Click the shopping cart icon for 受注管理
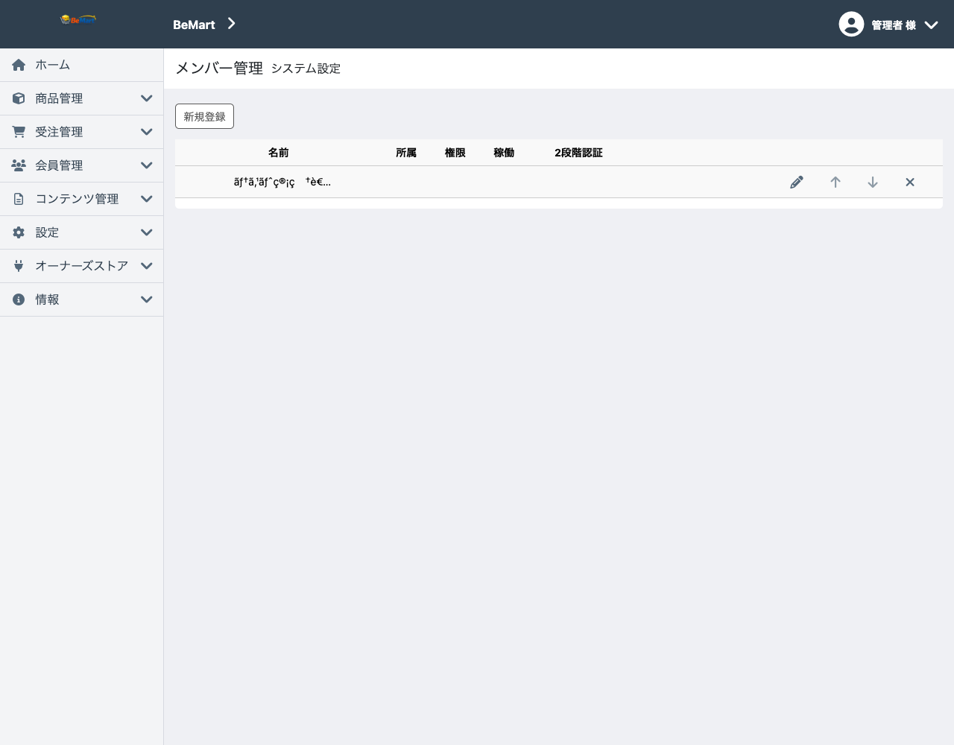The height and width of the screenshot is (745, 954). [19, 132]
